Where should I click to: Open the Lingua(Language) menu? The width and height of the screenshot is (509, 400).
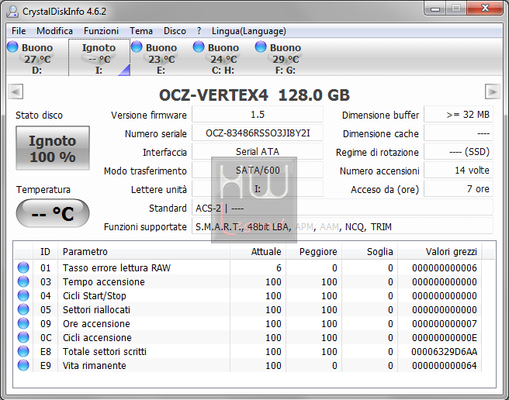(248, 31)
